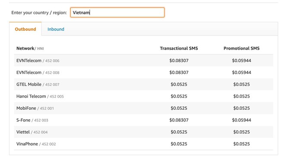Select the Outbound tab
The height and width of the screenshot is (162, 285).
[x=25, y=29]
